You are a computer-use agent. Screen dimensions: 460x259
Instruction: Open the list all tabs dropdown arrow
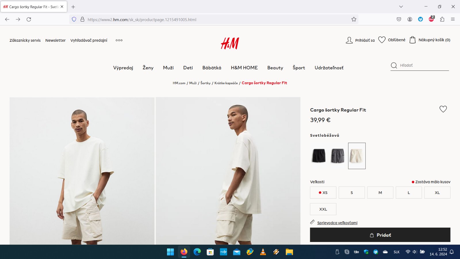[x=401, y=7]
